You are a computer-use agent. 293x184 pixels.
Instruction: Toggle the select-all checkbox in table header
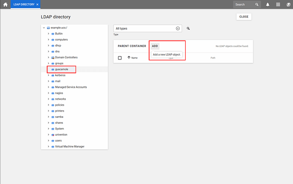120,58
